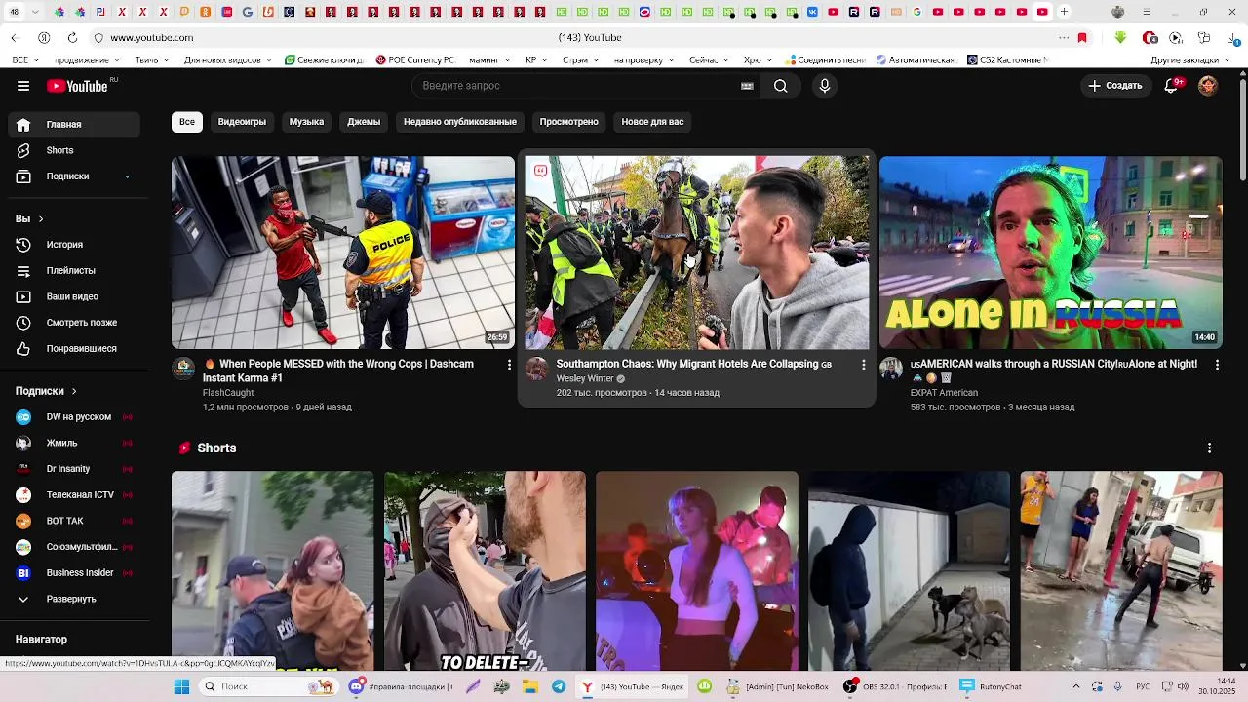Open the Windows Start button
This screenshot has height=702, width=1248.
(x=181, y=687)
